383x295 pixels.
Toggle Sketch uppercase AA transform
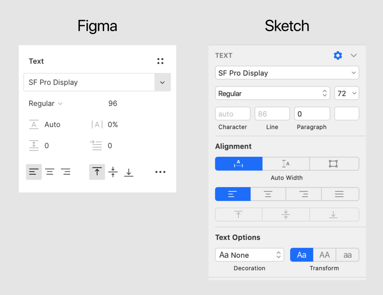coord(325,255)
